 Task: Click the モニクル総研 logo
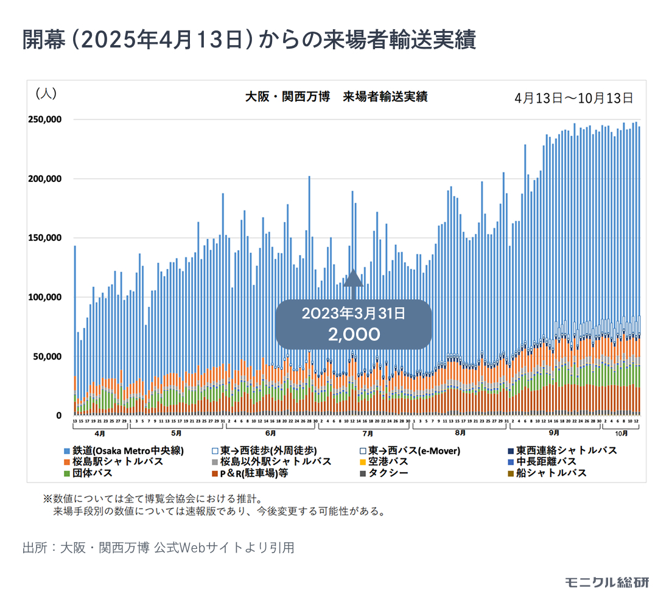coord(607,582)
